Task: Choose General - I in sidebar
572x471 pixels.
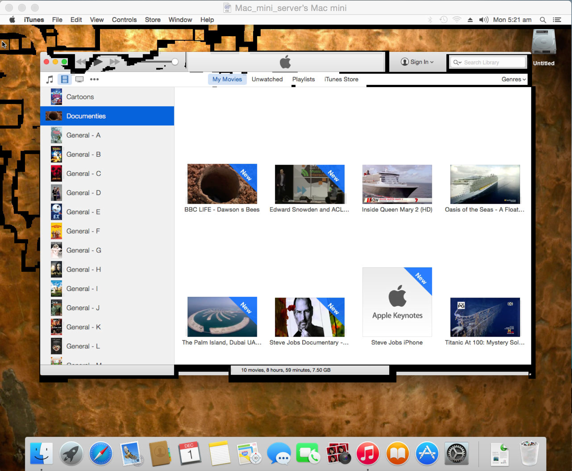Action: [107, 289]
